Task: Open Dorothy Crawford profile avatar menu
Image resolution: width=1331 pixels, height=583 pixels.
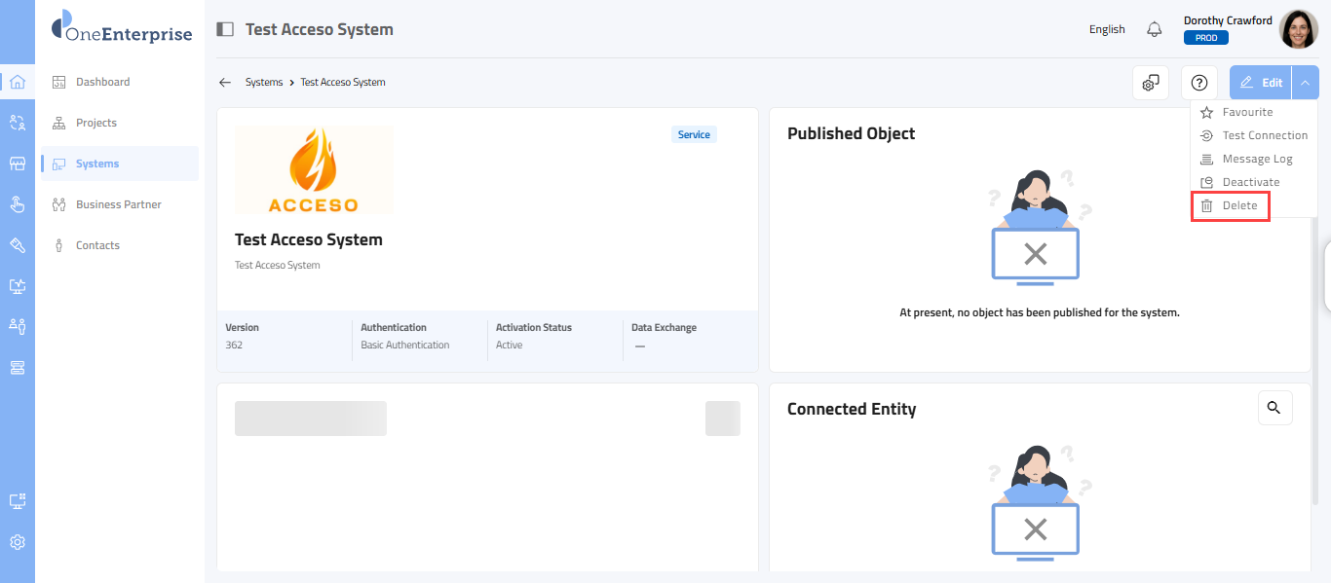Action: tap(1298, 29)
